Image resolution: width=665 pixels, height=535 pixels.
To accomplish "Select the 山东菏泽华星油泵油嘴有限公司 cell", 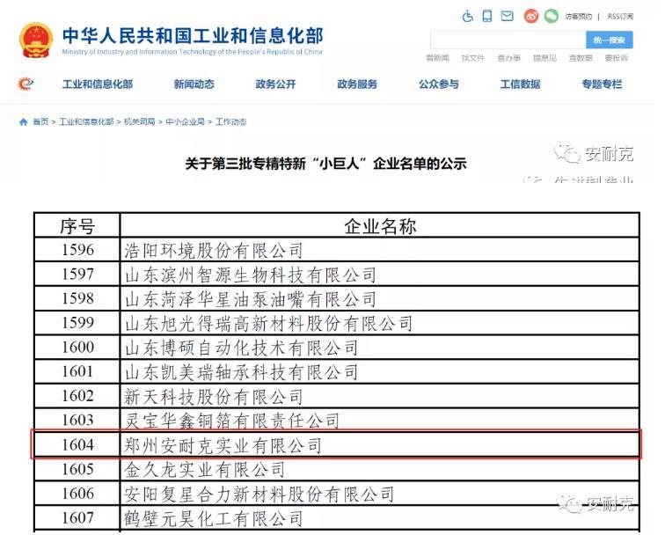I will pyautogui.click(x=380, y=298).
